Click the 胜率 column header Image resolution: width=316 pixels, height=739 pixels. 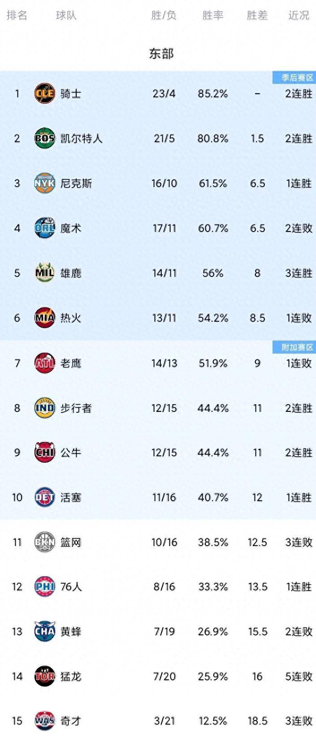pyautogui.click(x=212, y=15)
